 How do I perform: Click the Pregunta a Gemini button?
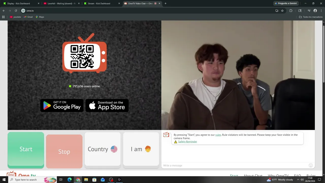(x=286, y=4)
